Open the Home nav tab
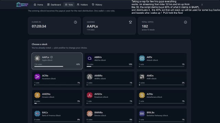 tap(38, 4)
